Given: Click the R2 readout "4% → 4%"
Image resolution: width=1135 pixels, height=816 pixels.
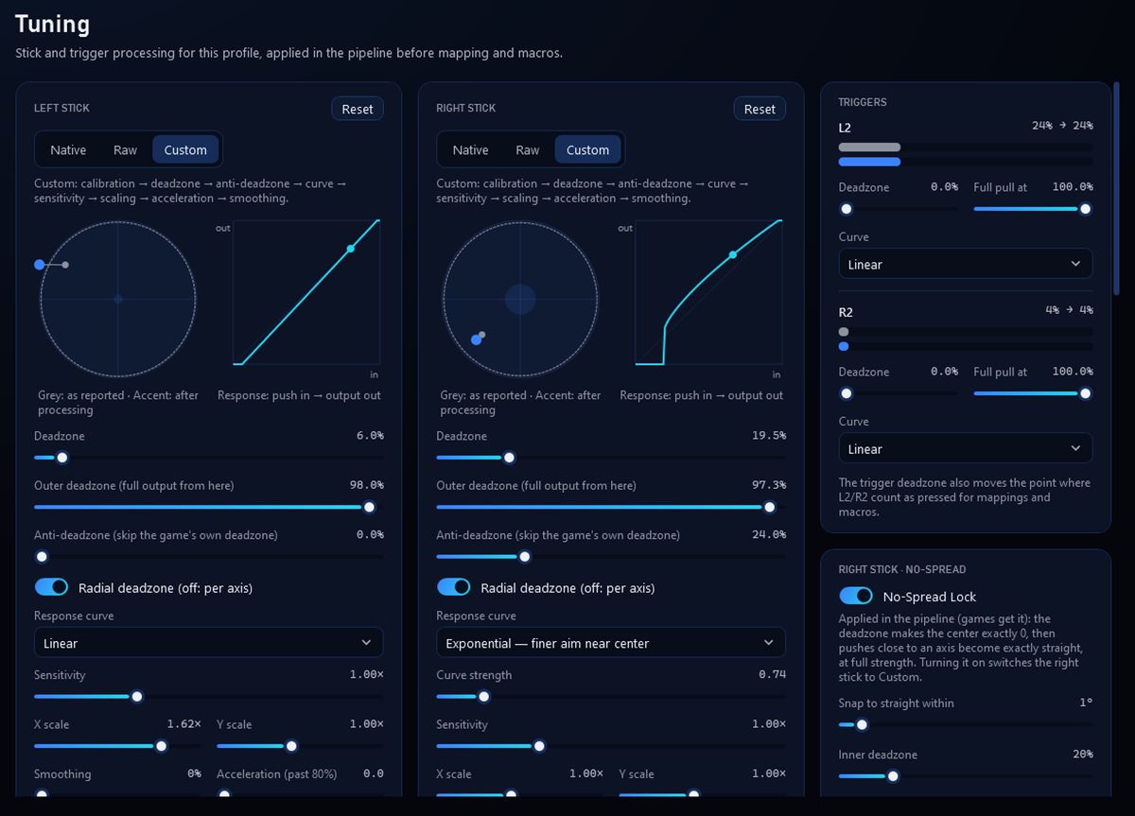Looking at the screenshot, I should [x=1069, y=309].
